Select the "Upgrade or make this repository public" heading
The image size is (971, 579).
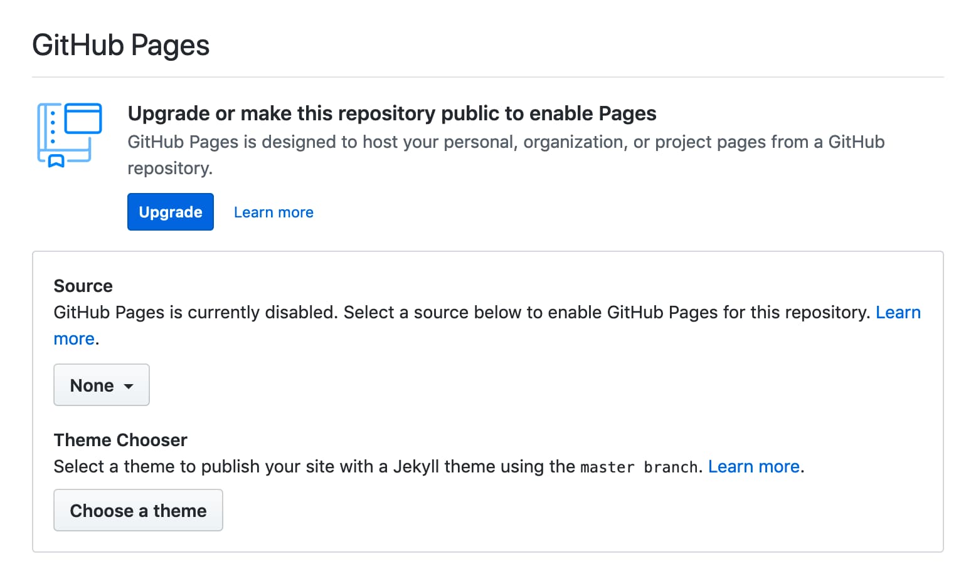click(391, 113)
